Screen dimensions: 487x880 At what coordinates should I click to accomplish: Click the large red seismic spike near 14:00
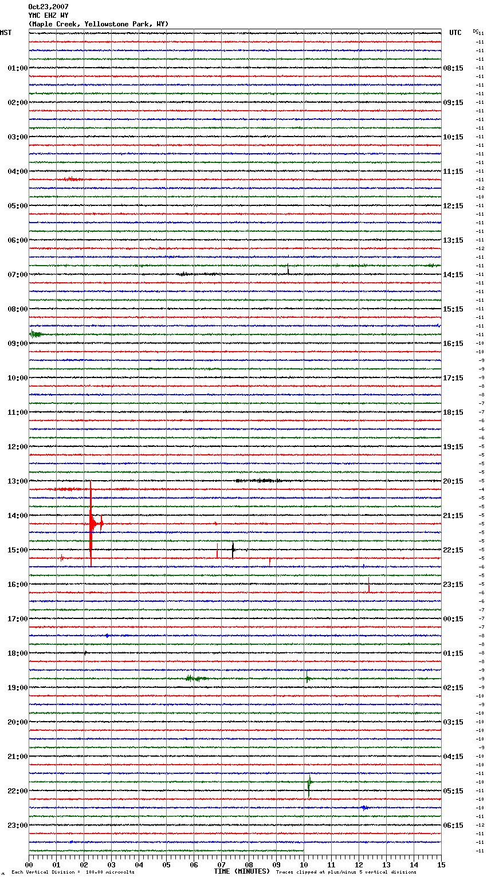[91, 524]
